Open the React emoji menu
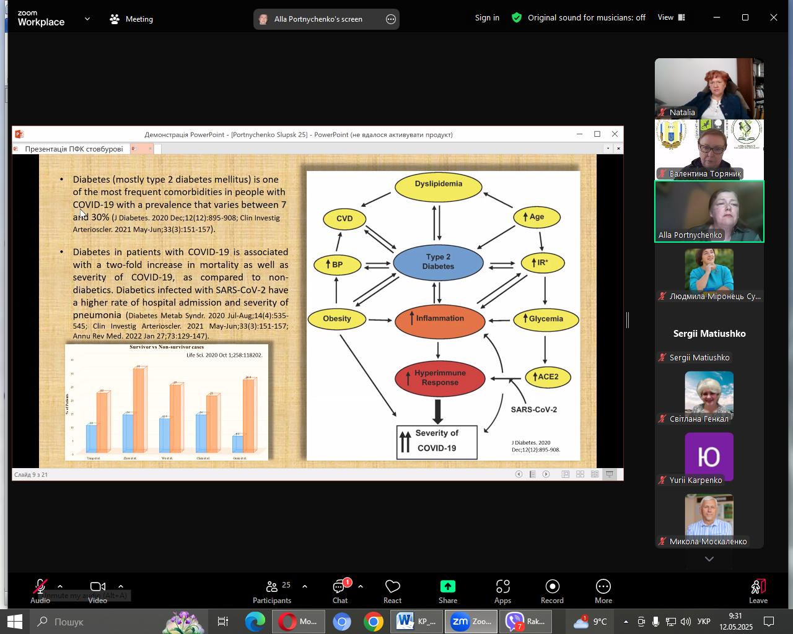The image size is (793, 634). 392,591
